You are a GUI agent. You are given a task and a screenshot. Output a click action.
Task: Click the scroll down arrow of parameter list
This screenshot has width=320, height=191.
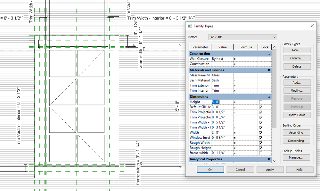coord(274,161)
